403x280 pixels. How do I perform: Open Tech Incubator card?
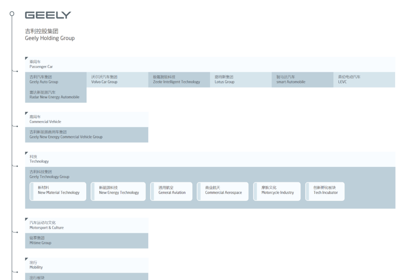pos(325,191)
